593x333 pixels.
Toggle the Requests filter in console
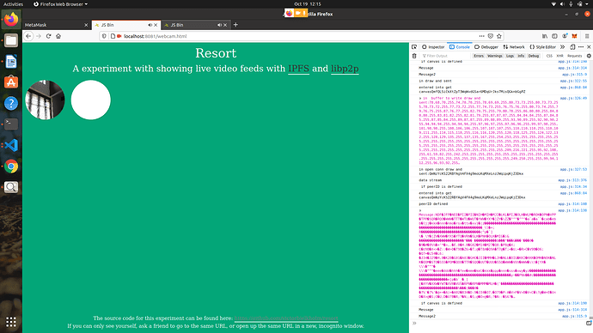(574, 56)
